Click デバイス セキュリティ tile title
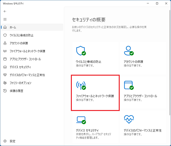 point(87,130)
